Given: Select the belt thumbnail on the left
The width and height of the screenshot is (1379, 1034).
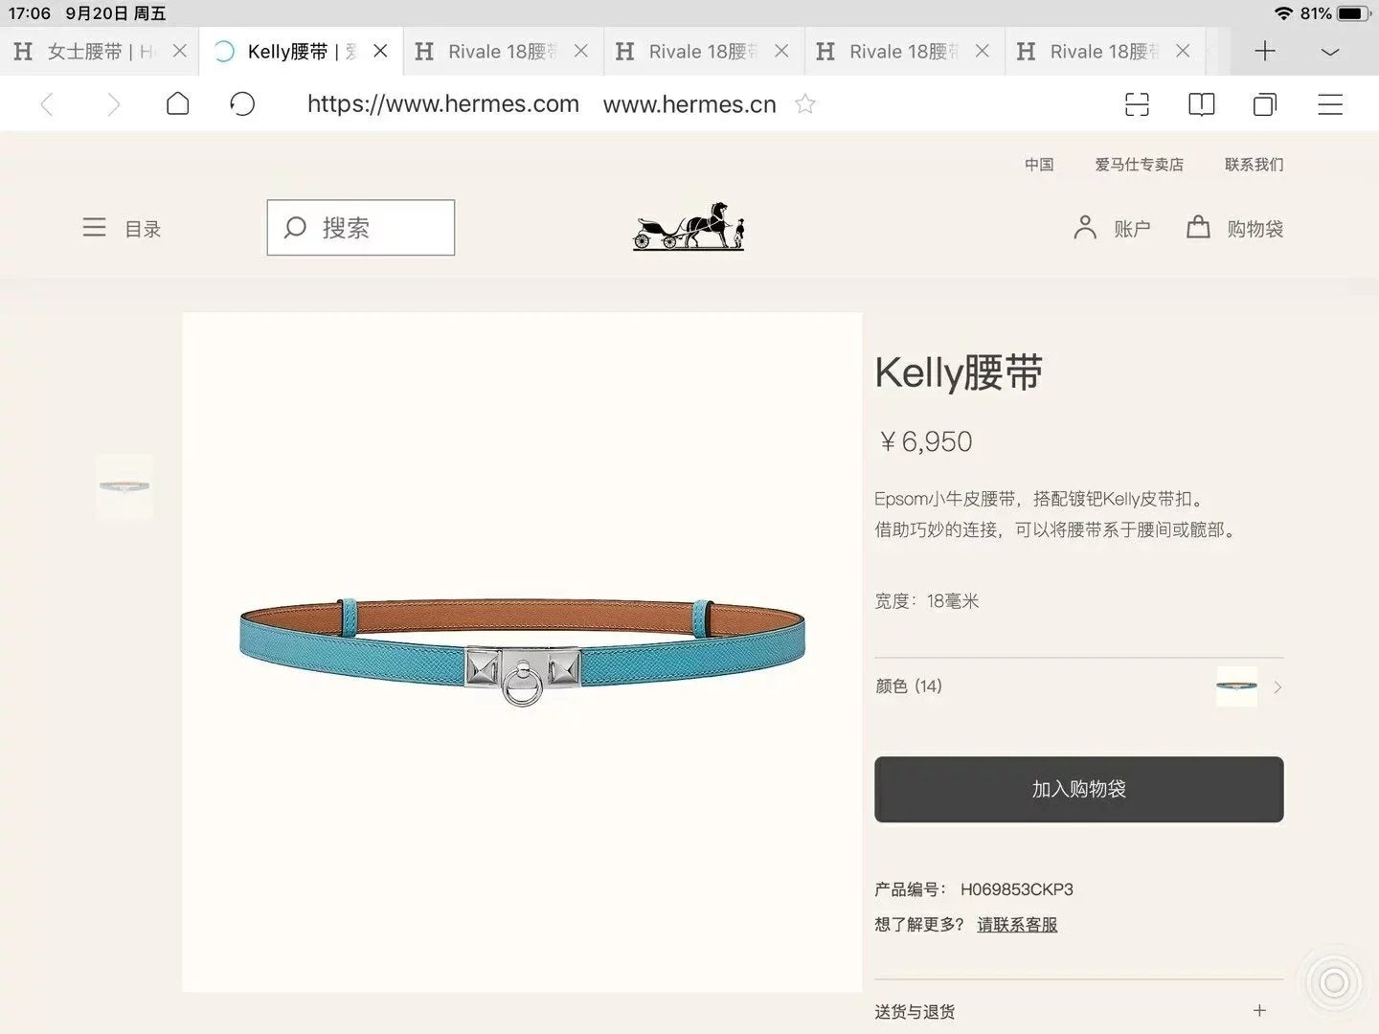Looking at the screenshot, I should [124, 486].
